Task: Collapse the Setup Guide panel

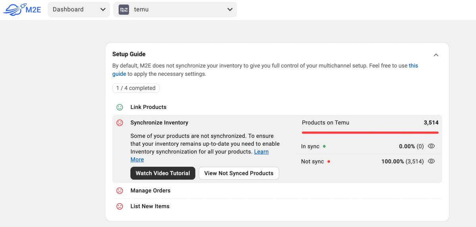Action: 436,55
